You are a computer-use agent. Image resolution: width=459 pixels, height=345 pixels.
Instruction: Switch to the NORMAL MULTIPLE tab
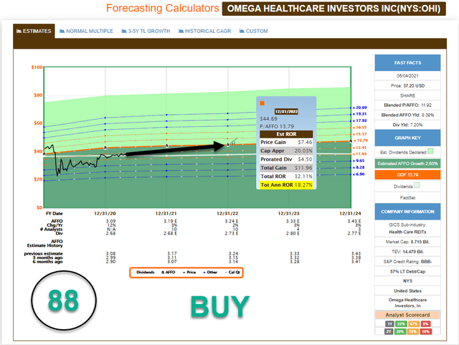[86, 31]
